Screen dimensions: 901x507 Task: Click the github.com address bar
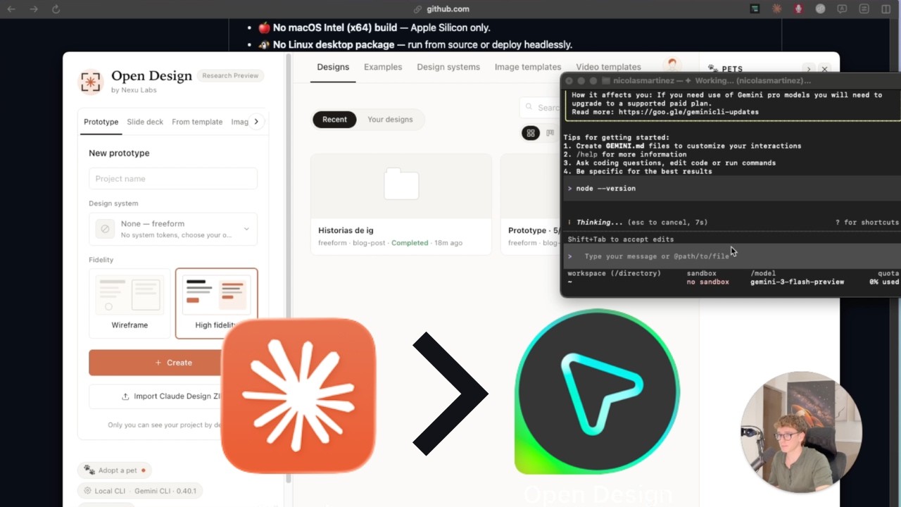(448, 9)
